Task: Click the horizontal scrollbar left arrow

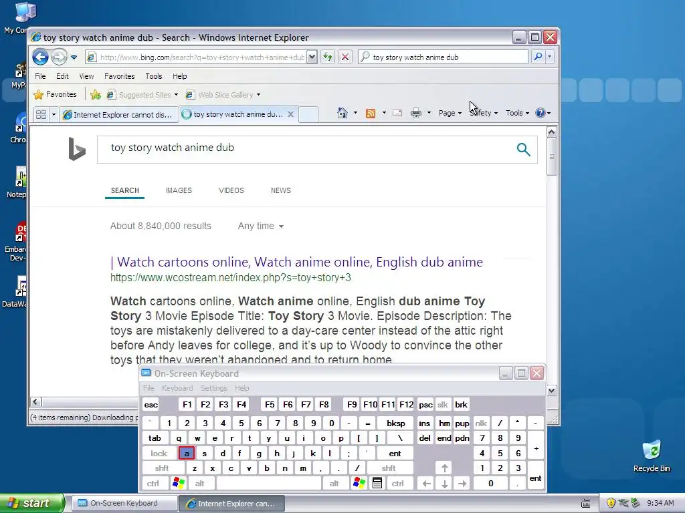Action: 36,401
